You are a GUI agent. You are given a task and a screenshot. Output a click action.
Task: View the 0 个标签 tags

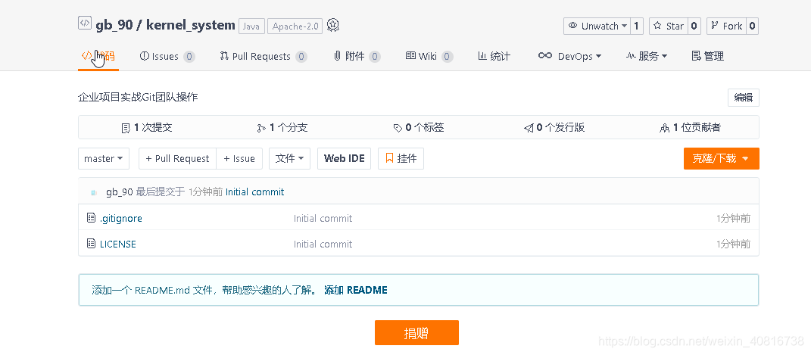point(419,128)
